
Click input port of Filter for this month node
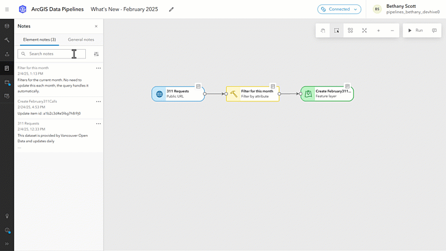pos(226,94)
